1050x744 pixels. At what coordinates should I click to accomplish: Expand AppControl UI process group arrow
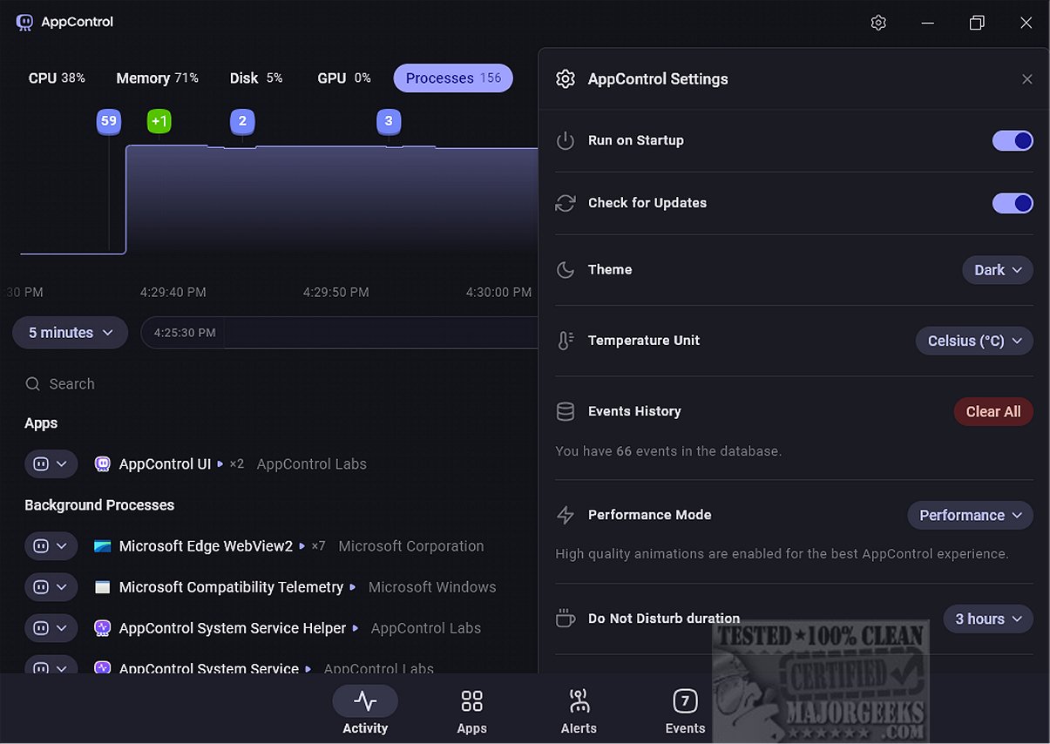220,464
